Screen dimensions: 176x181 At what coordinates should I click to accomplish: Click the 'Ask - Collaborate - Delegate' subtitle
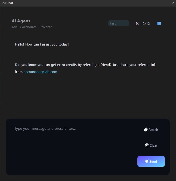point(32,27)
